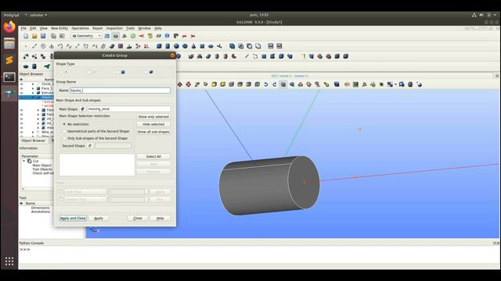Expand the Extrusion tree node
This screenshot has height=281, width=501.
(33, 93)
